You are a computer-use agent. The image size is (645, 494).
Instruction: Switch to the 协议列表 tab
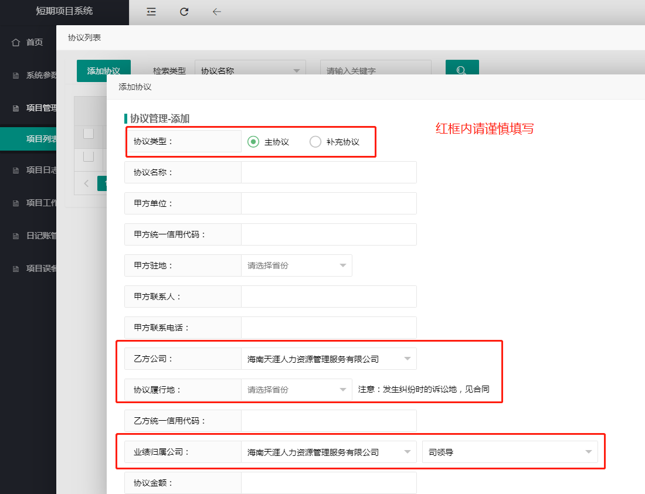(84, 38)
